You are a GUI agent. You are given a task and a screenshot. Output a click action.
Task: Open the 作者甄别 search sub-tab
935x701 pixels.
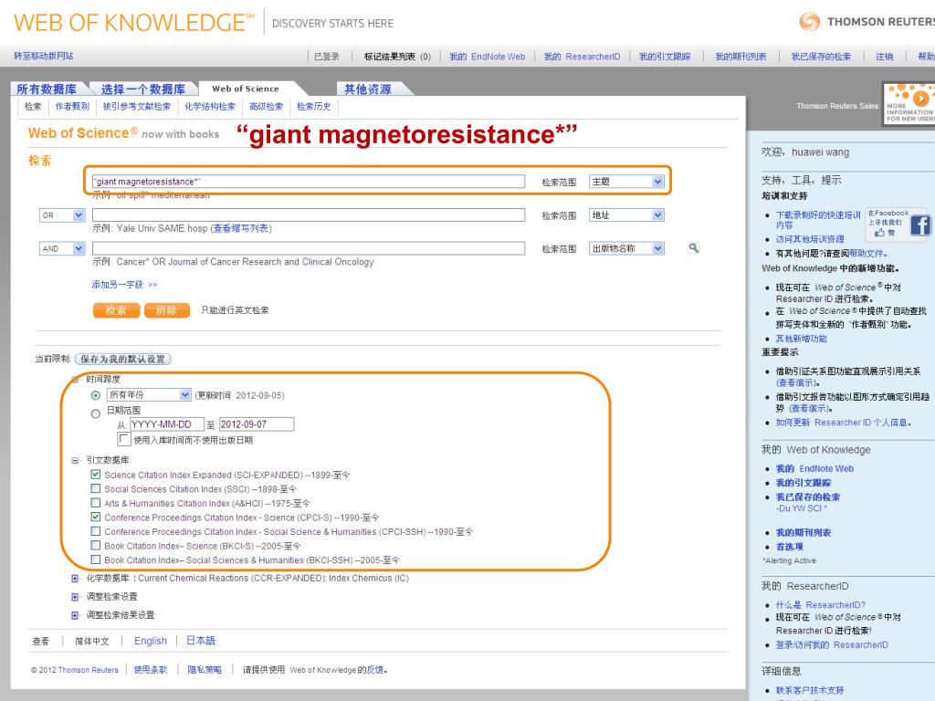tap(72, 106)
